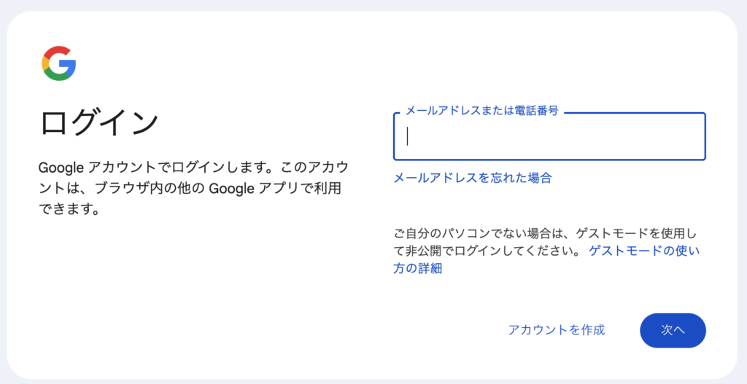Click the blinking text cursor in email field

click(x=408, y=136)
